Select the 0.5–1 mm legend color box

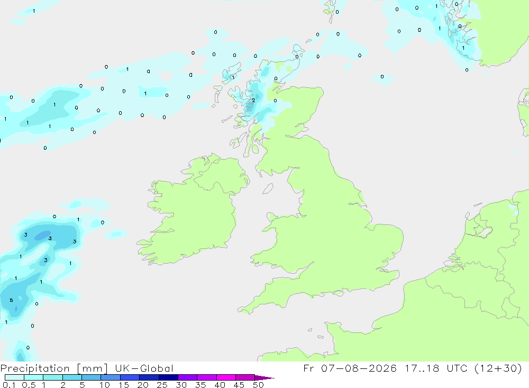click(34, 377)
